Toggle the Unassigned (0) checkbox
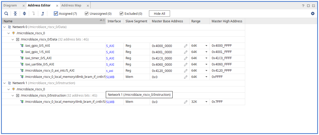This screenshot has height=135, width=319. [x=87, y=14]
